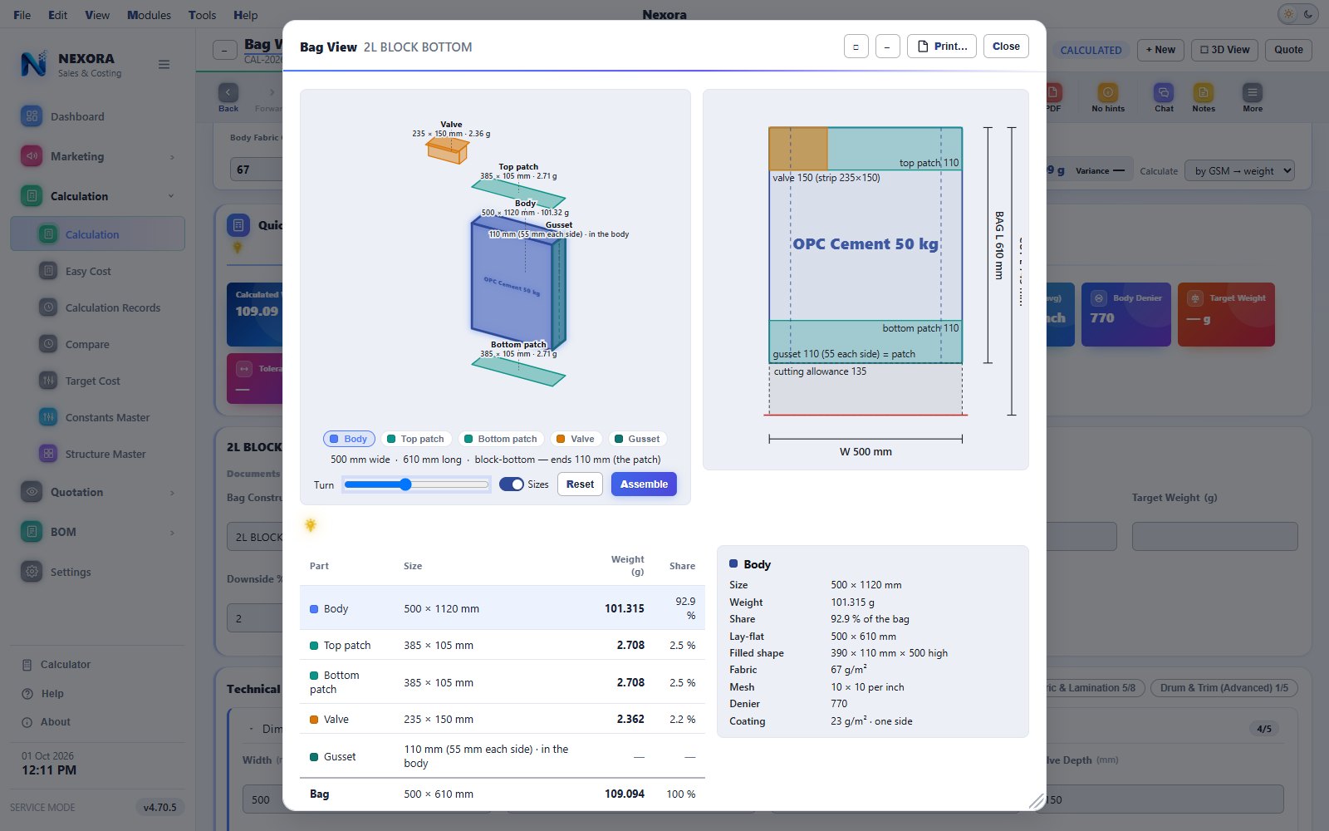
Task: Open the Notes icon in the toolbar
Action: 1203,93
